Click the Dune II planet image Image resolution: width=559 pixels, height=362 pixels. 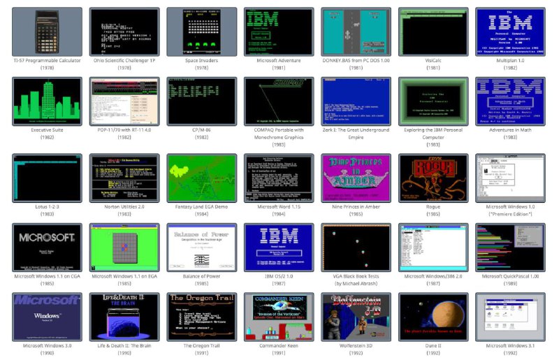[433, 317]
